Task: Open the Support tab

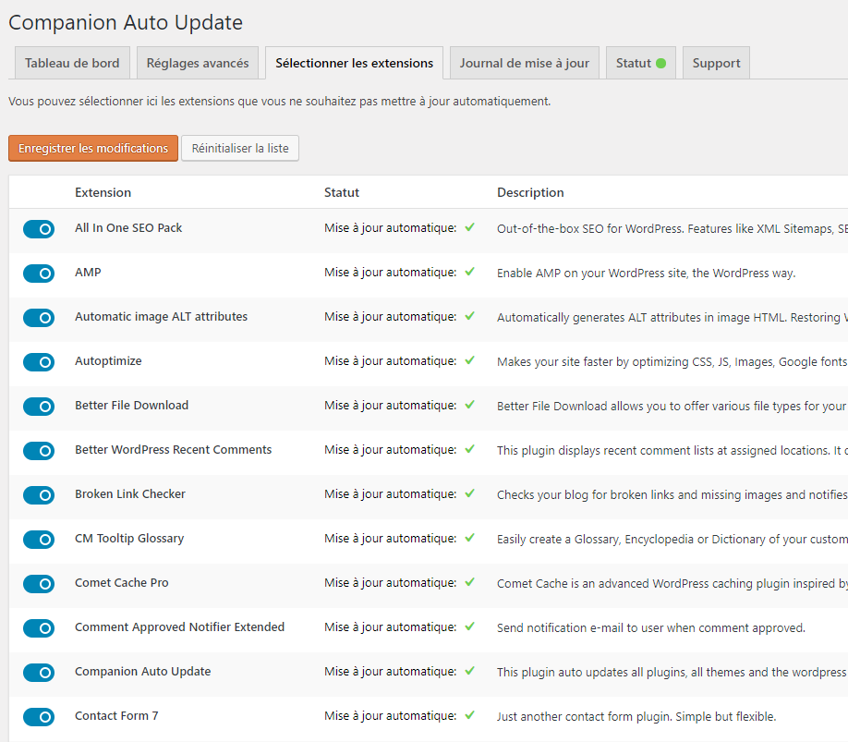Action: point(716,63)
